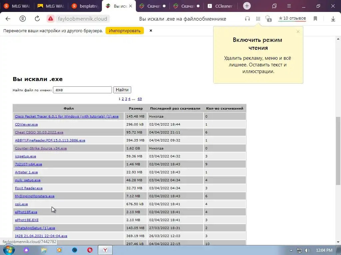Open the Cheat CSGO 30.03.2022.exe link
The height and width of the screenshot is (255, 341).
point(39,132)
